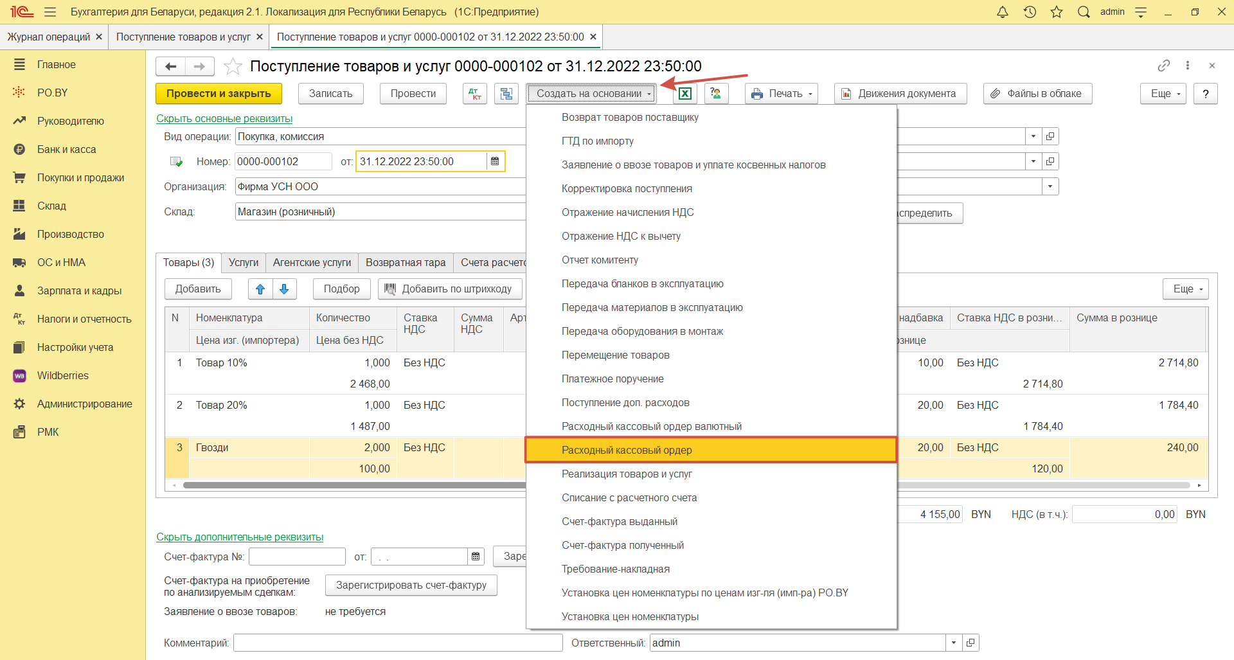Viewport: 1234px width, 660px height.
Task: Open title bar settings lines menu
Action: pos(1141,12)
